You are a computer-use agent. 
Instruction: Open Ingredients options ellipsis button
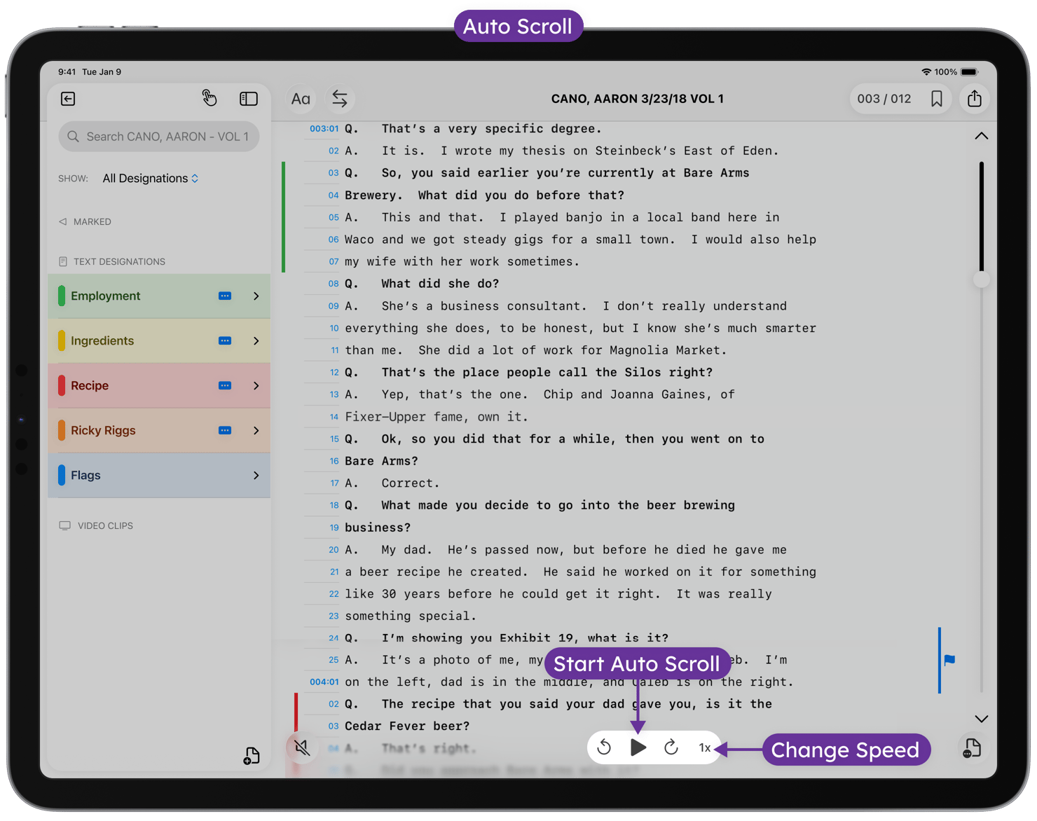click(225, 341)
